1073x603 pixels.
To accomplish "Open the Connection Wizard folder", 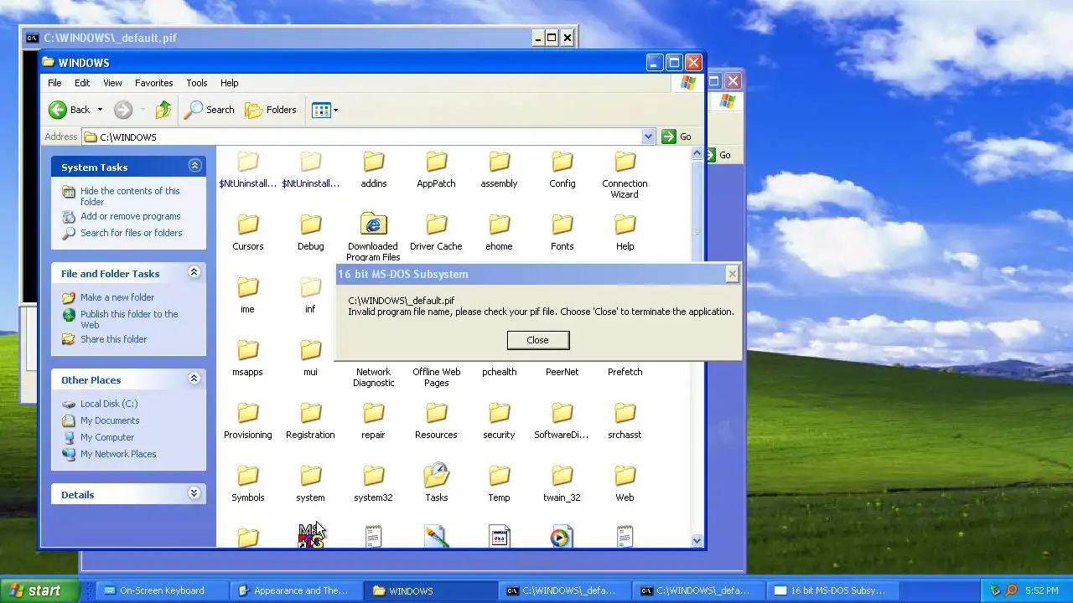I will point(625,175).
